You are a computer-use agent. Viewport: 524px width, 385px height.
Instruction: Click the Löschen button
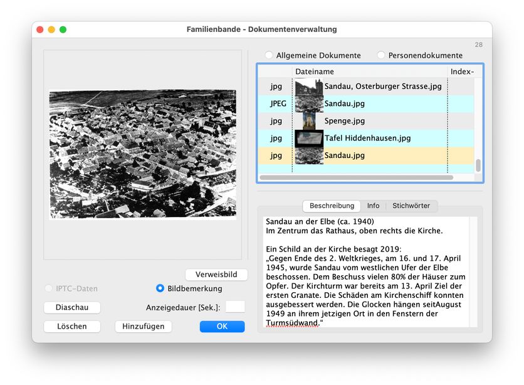(x=72, y=327)
